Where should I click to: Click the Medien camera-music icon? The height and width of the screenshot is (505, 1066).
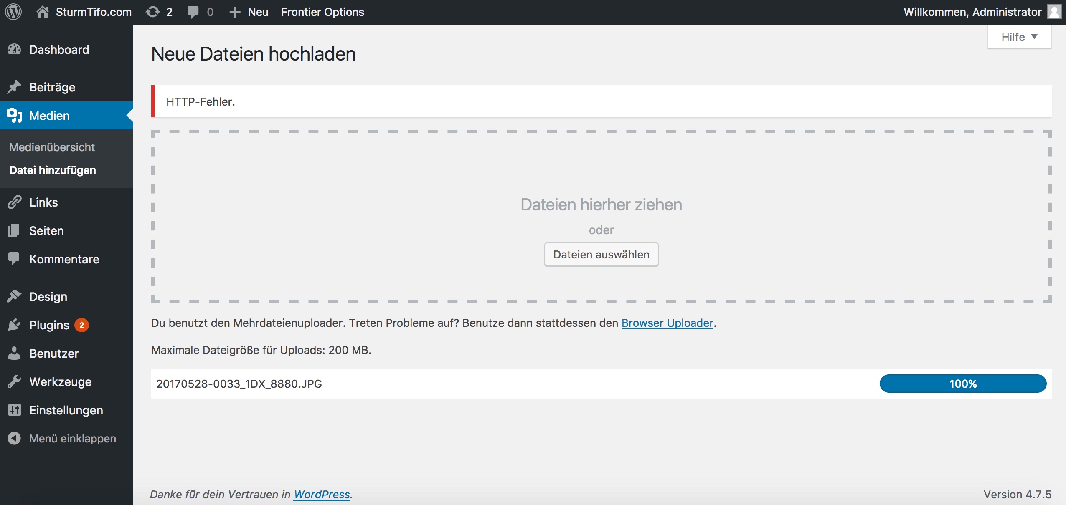coord(14,115)
